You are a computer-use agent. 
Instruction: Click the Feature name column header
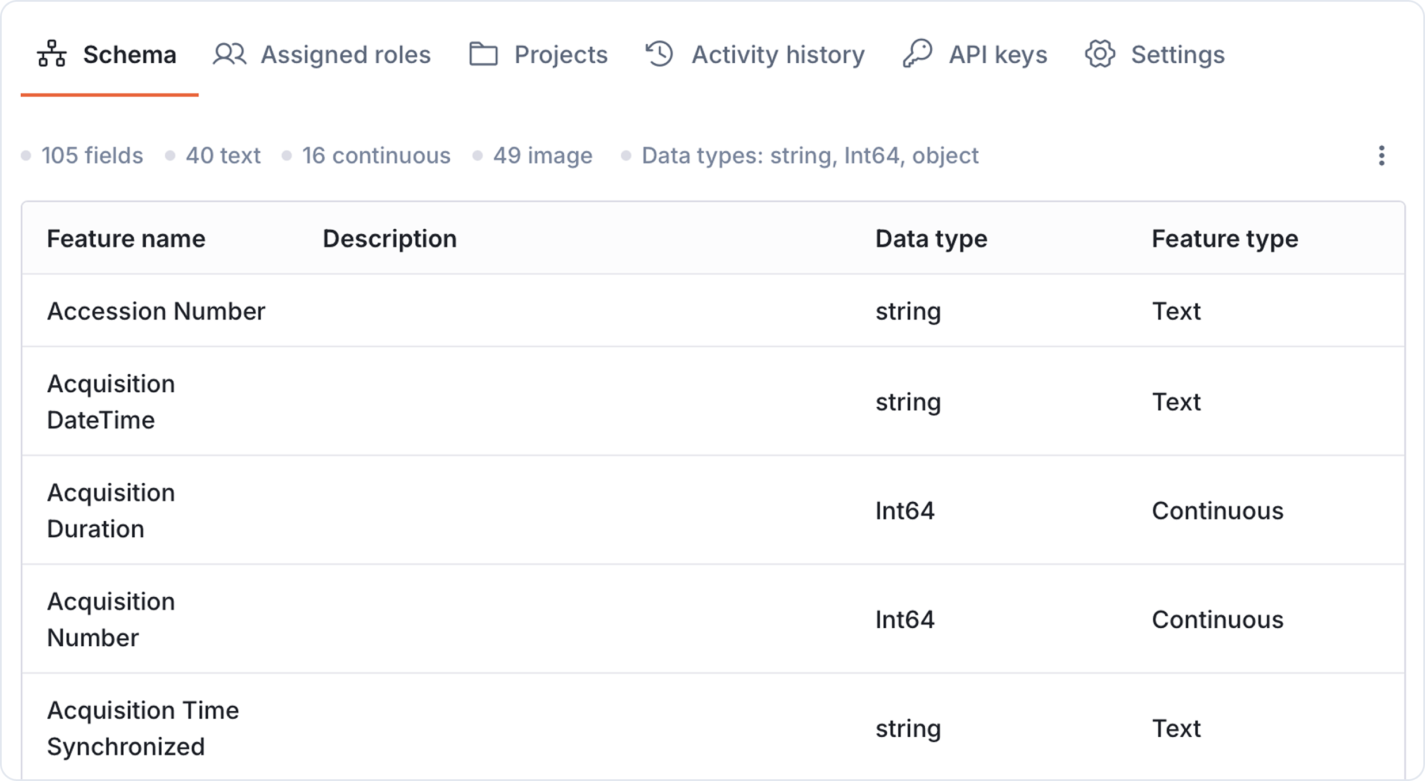point(126,238)
